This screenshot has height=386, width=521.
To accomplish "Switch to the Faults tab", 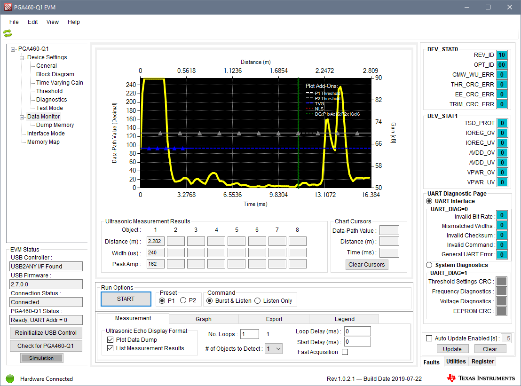I will coord(431,362).
